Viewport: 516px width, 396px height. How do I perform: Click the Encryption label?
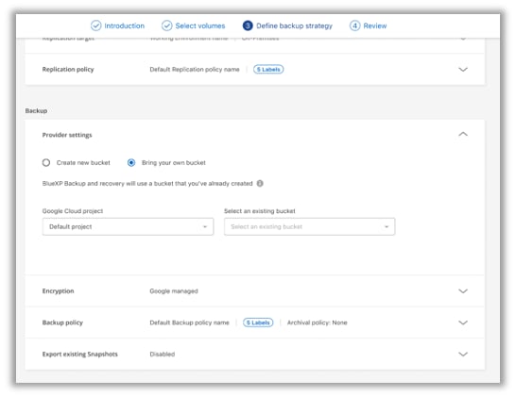pyautogui.click(x=58, y=291)
